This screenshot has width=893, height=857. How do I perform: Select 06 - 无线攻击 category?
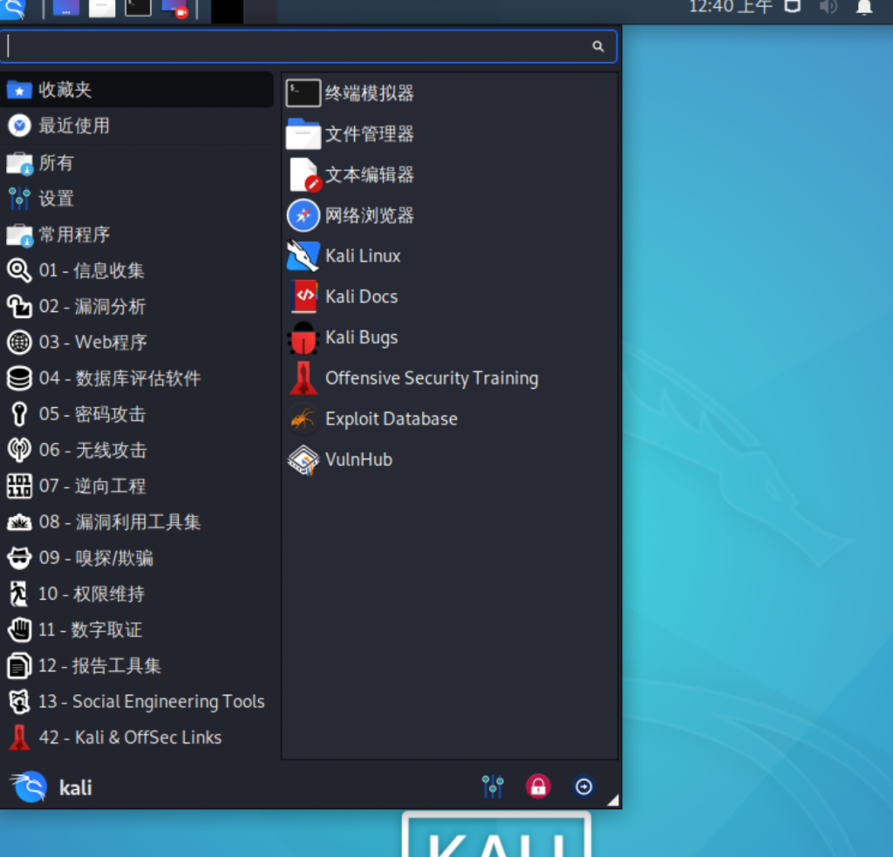tap(137, 450)
